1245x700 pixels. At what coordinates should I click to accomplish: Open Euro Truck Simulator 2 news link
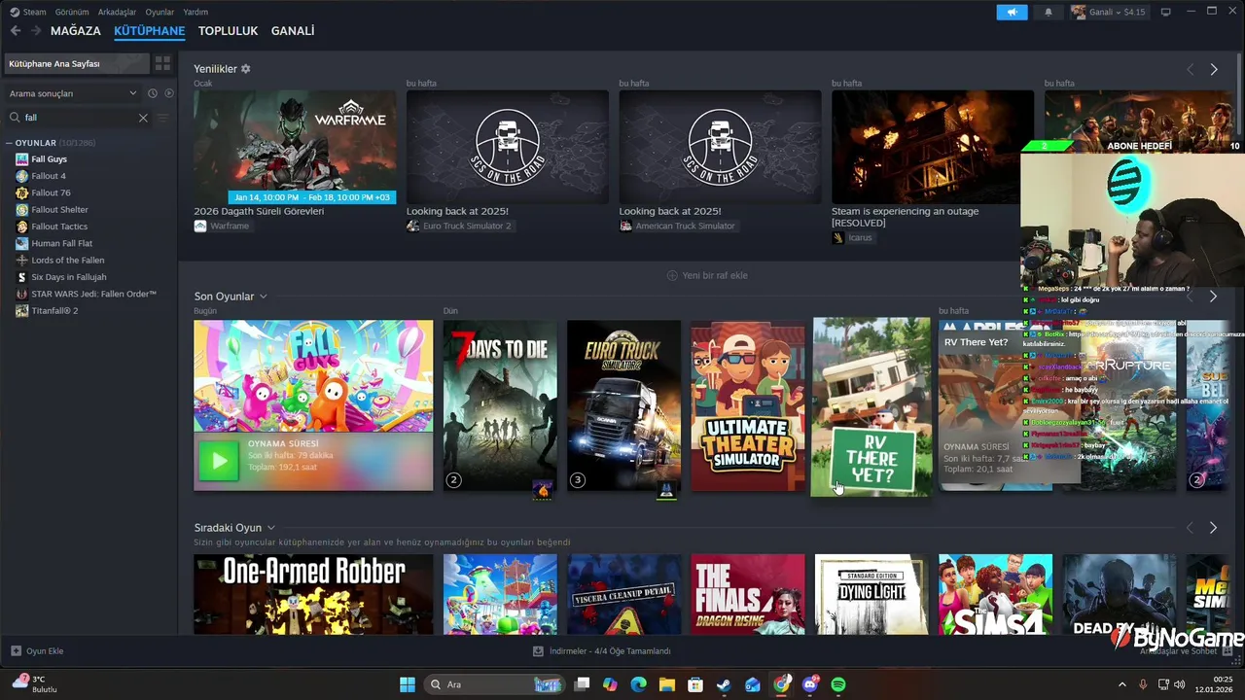point(459,226)
